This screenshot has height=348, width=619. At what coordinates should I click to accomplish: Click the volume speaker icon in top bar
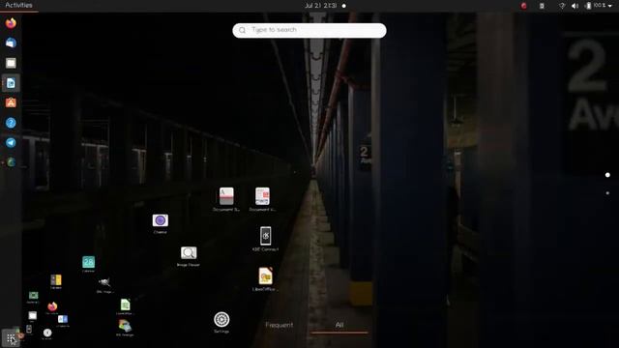tap(575, 6)
